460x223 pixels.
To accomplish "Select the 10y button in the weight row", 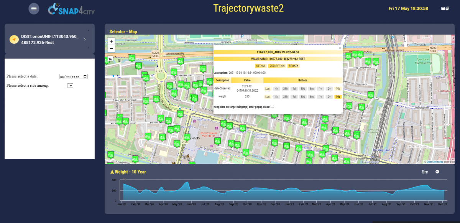I will 338,97.
